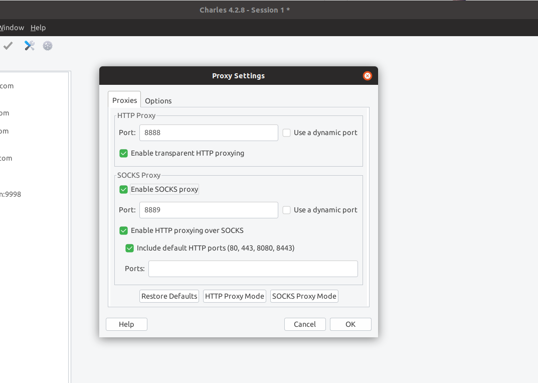Click the HTTP Proxy Mode button
Screen dimensions: 538x383
(235, 296)
